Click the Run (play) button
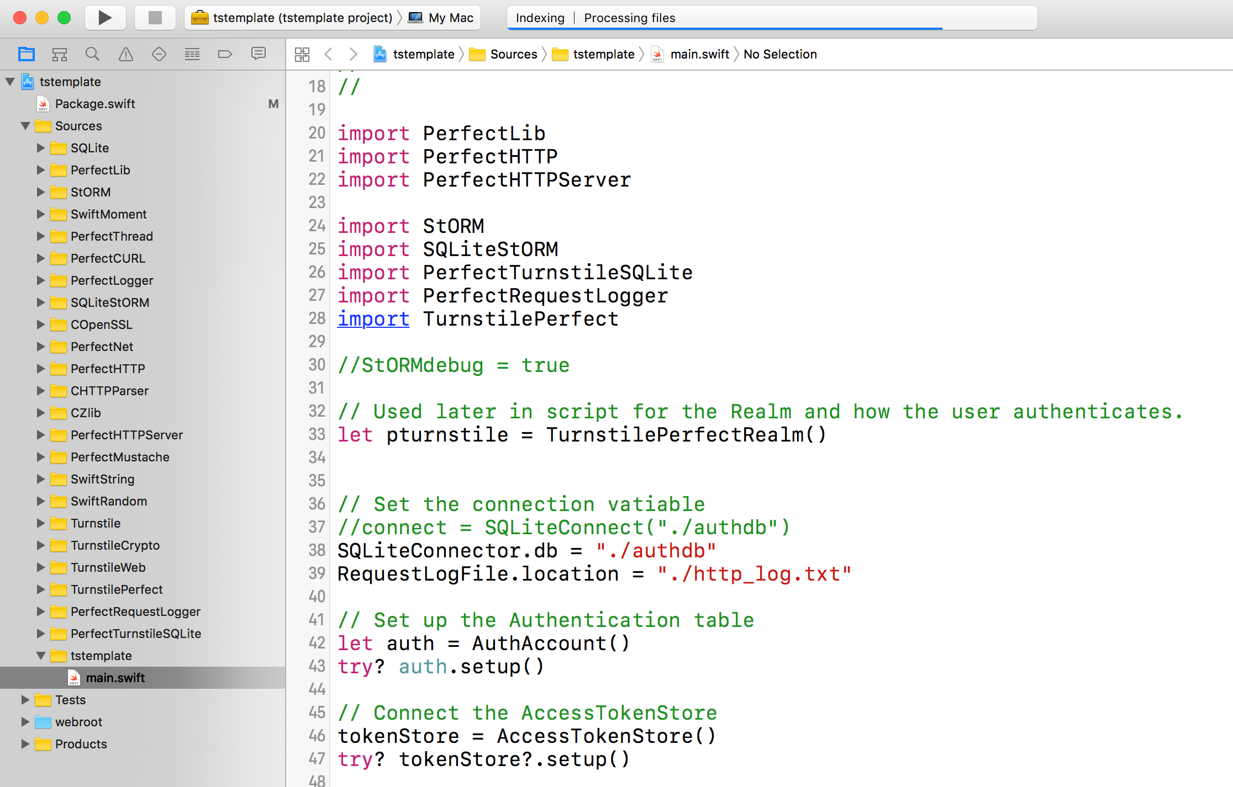This screenshot has height=787, width=1233. coord(105,18)
